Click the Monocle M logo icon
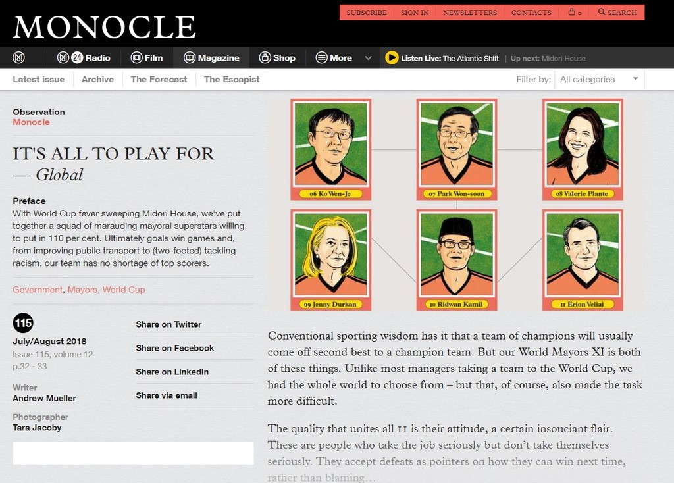674x483 pixels. (x=19, y=58)
